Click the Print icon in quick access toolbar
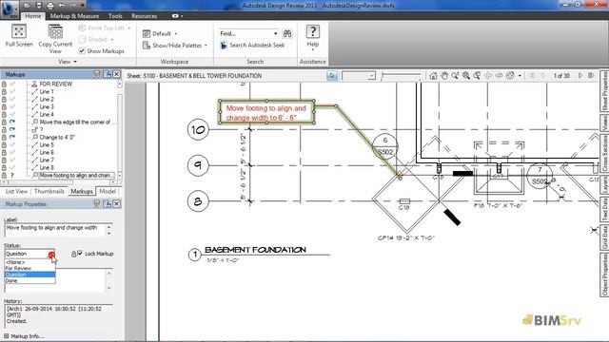This screenshot has height=342, width=609. coord(50,6)
